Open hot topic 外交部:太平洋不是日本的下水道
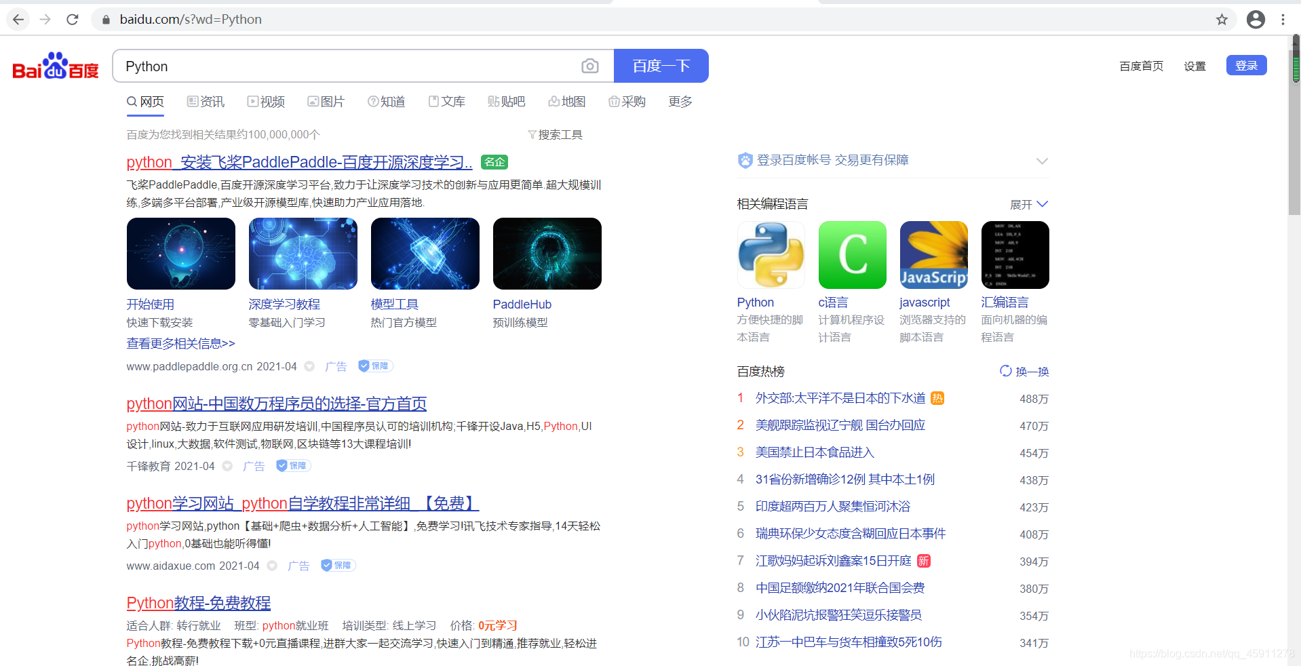Image resolution: width=1301 pixels, height=666 pixels. 840,398
